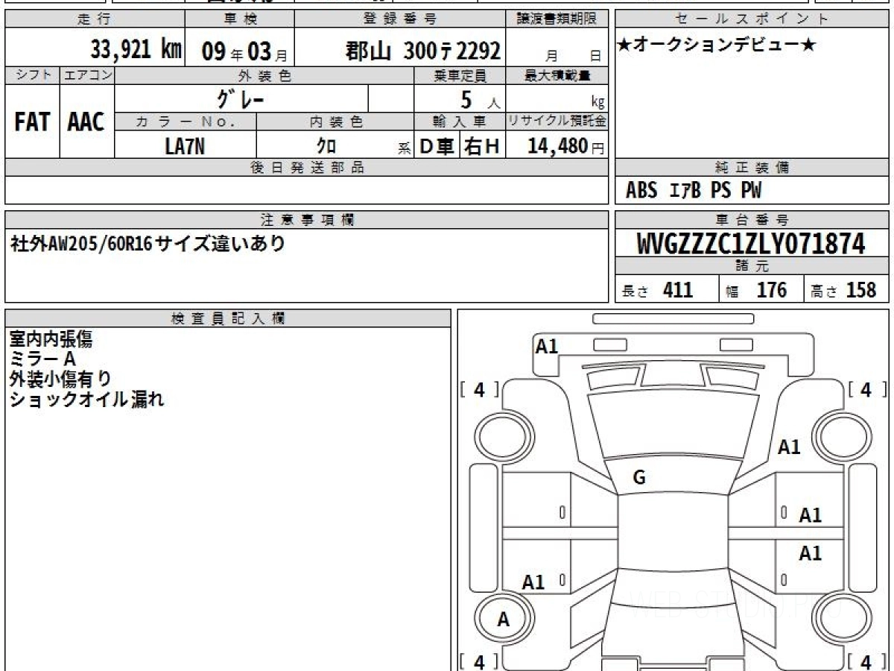The width and height of the screenshot is (894, 671).
Task: Click the 内装色 header
Action: click(x=335, y=122)
